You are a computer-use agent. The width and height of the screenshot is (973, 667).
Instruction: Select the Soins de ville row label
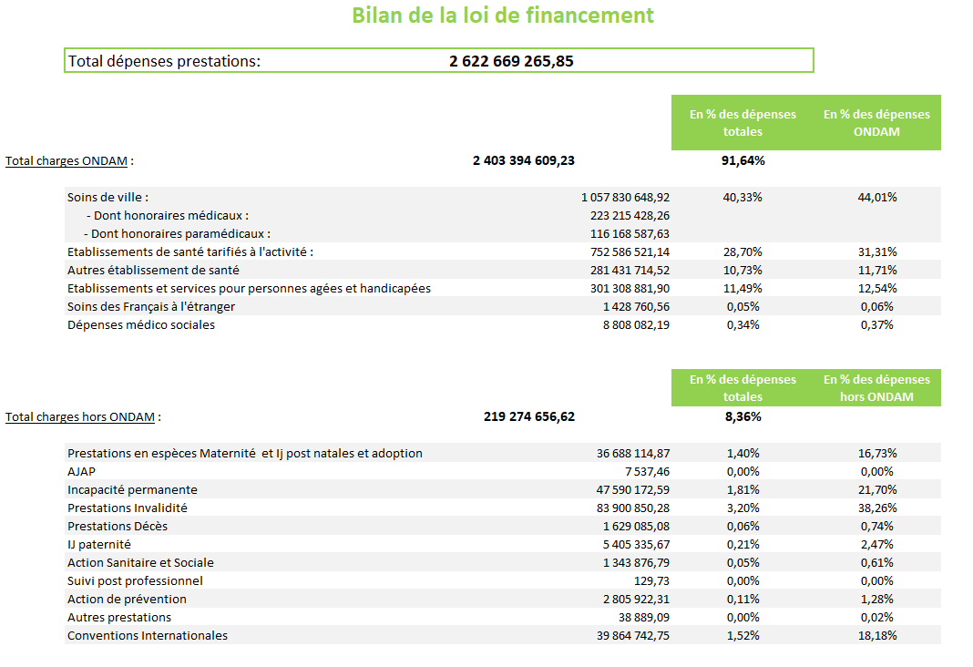click(108, 198)
